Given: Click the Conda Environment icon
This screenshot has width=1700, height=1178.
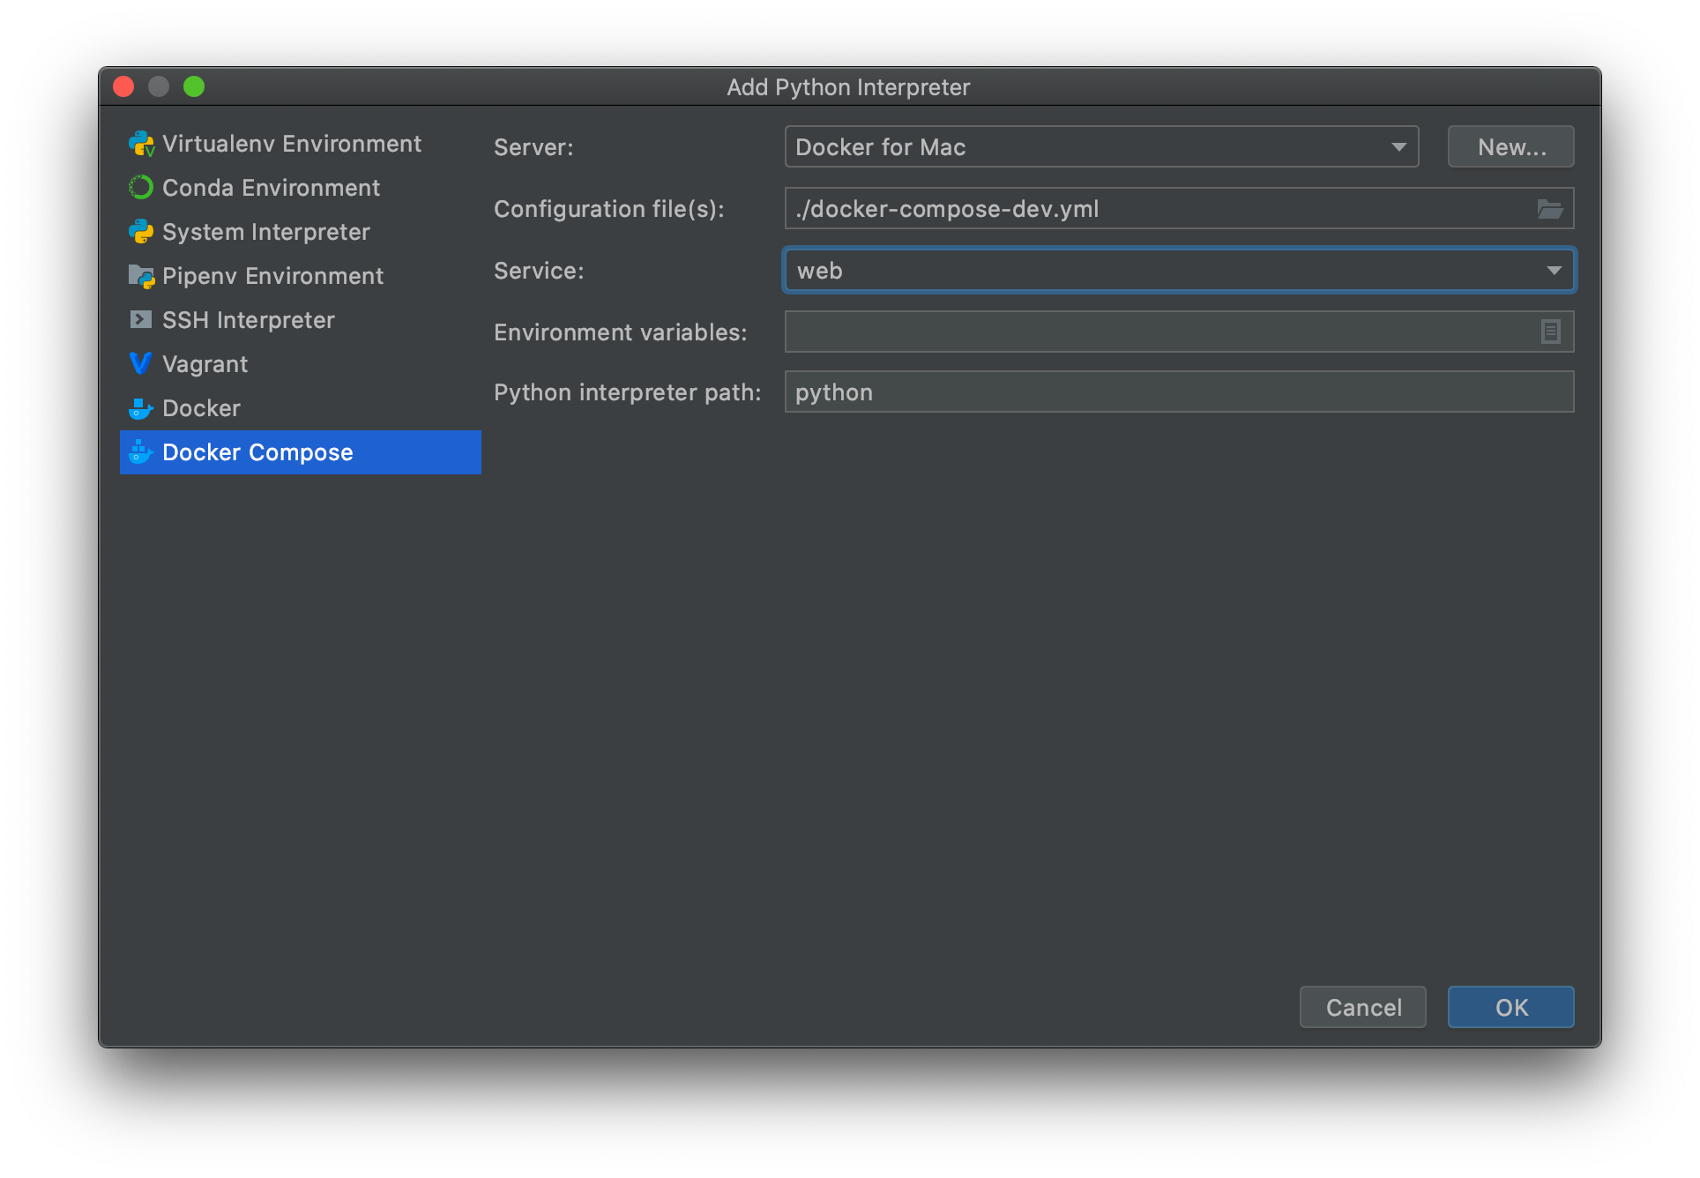Looking at the screenshot, I should click(141, 187).
